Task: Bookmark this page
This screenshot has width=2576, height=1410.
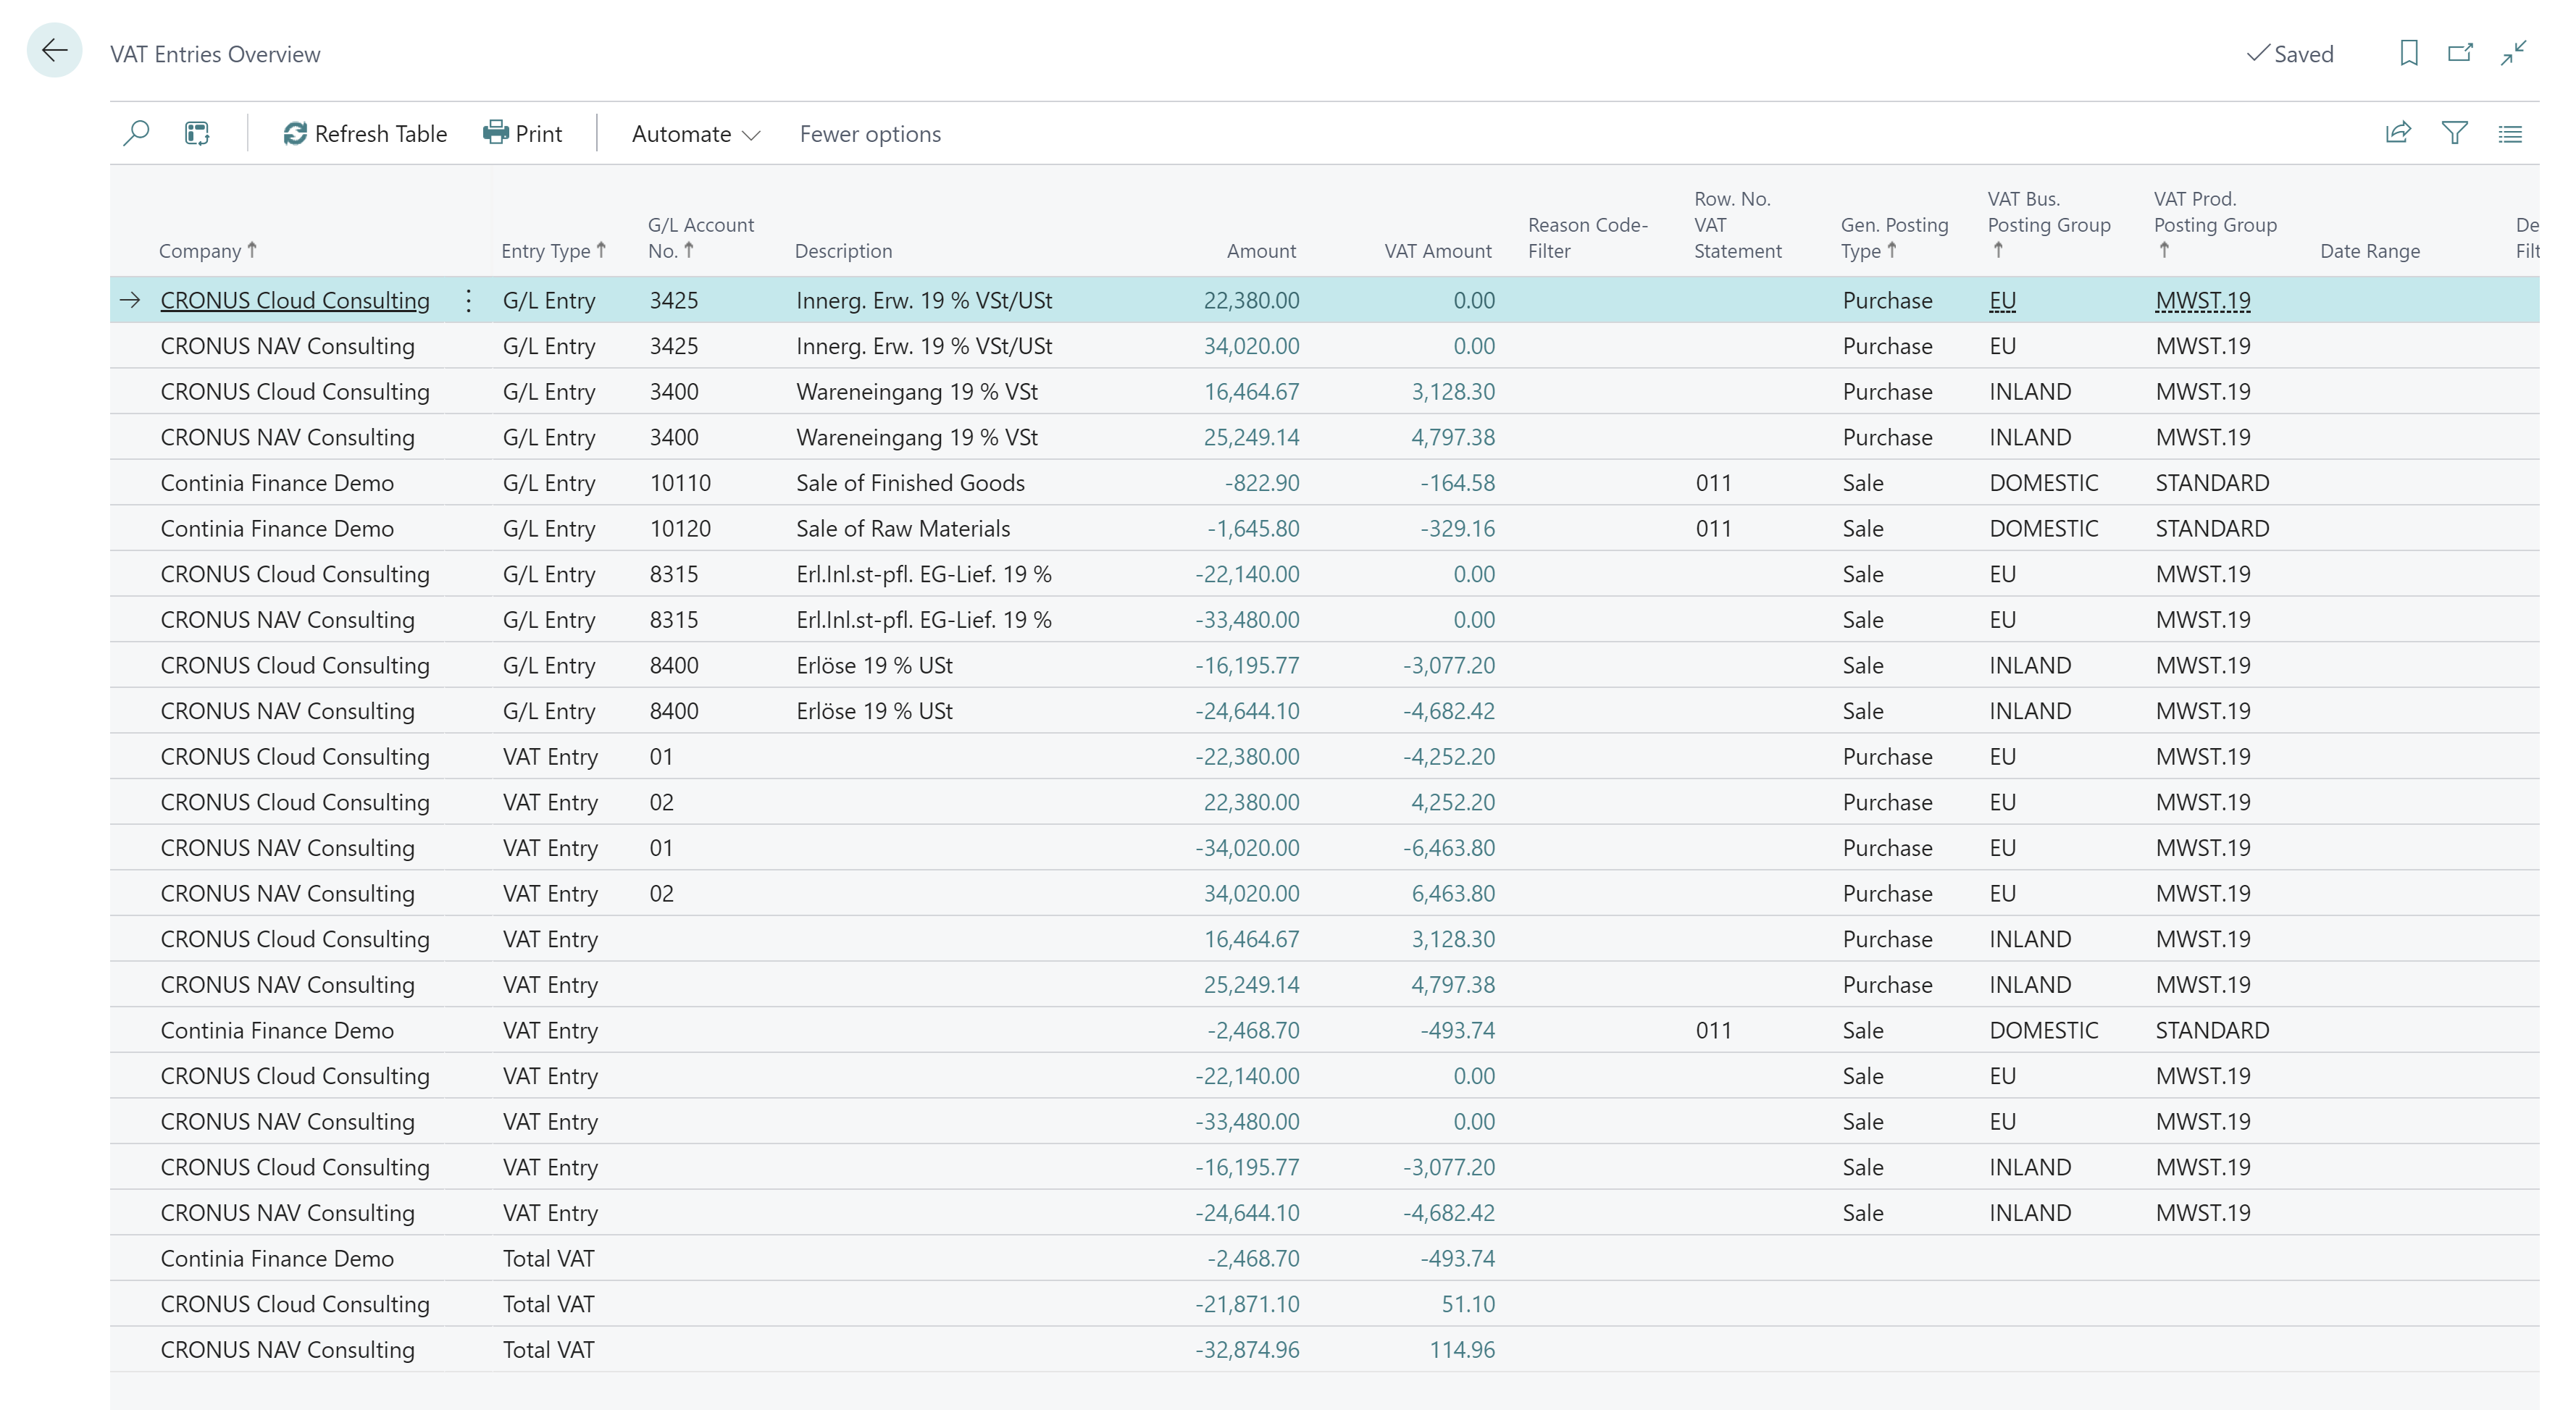Action: (x=2408, y=53)
